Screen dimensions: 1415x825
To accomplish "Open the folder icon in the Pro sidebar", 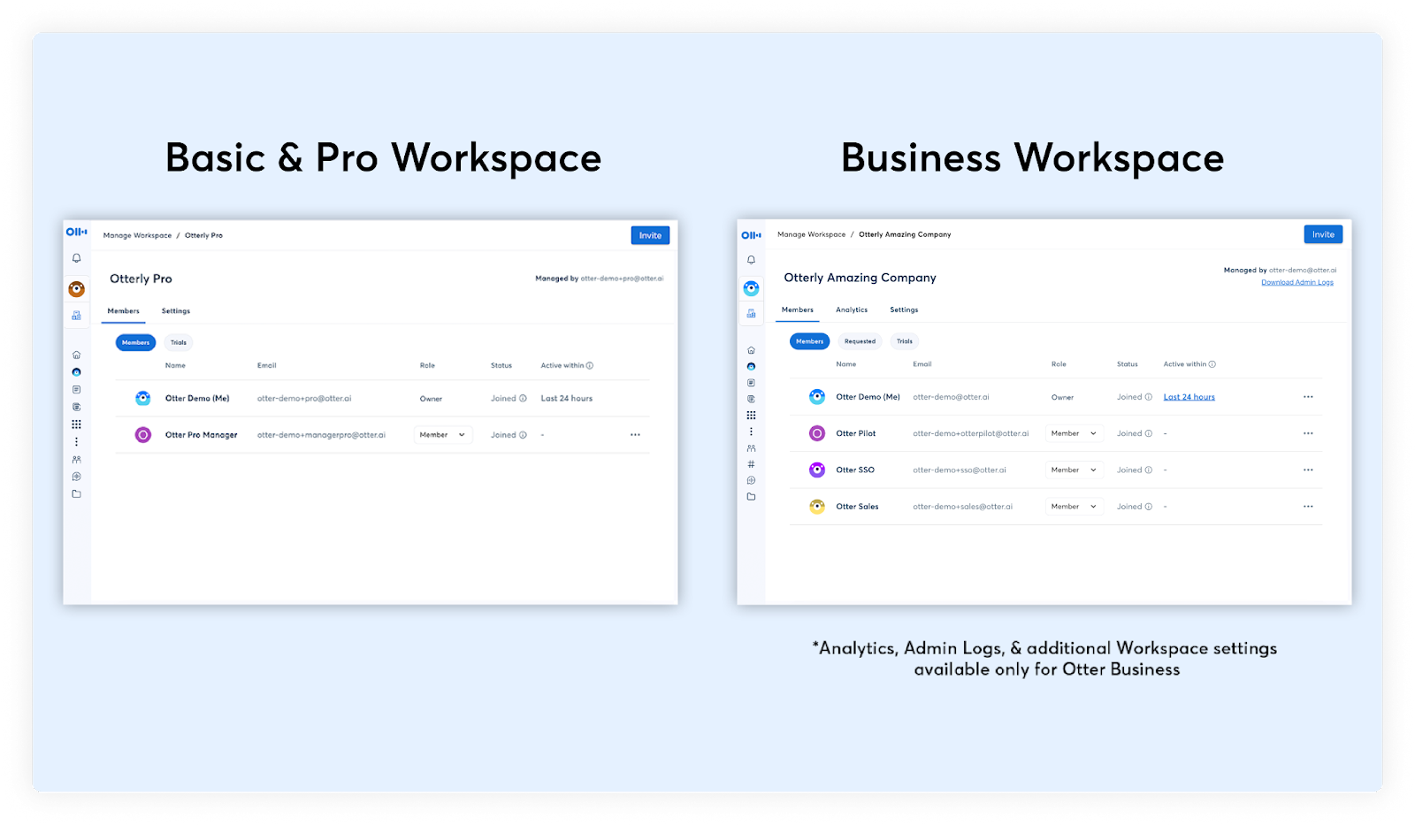I will coord(77,494).
